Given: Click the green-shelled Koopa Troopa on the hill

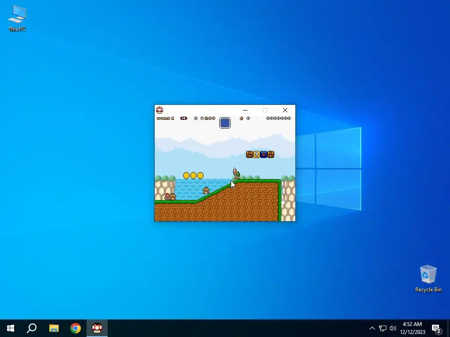Looking at the screenshot, I should [236, 173].
